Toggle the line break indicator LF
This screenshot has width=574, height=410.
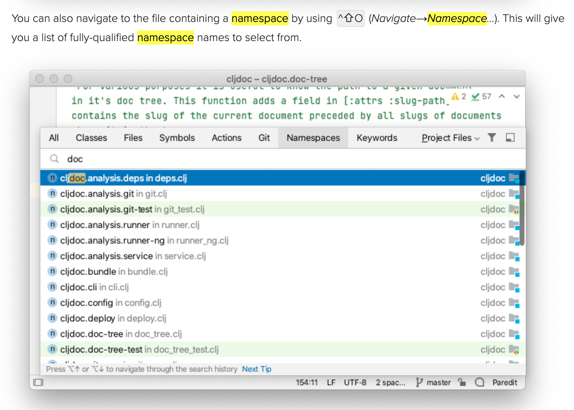pyautogui.click(x=331, y=382)
